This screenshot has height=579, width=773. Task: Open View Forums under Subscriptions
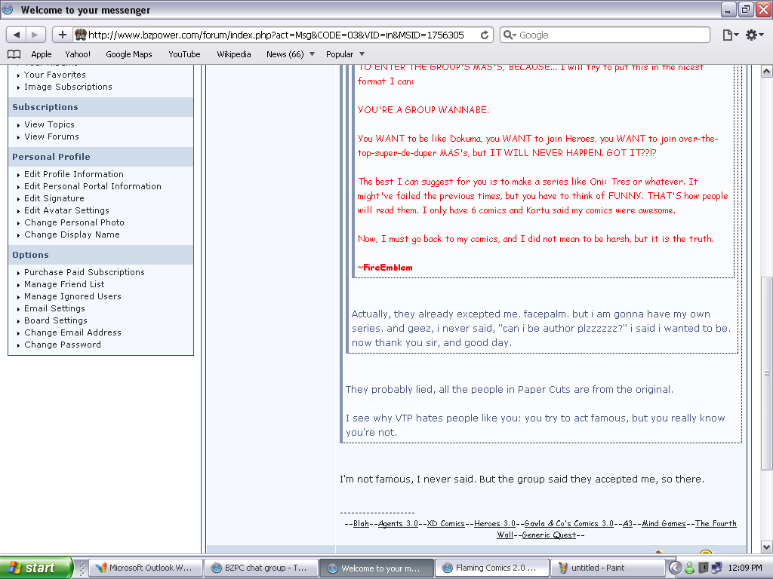[x=51, y=136]
